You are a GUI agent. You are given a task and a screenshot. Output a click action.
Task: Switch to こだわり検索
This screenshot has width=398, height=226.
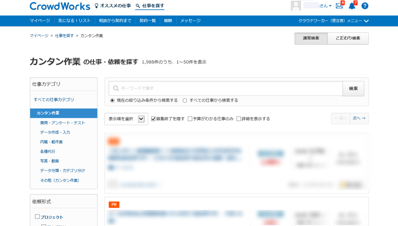[x=348, y=38]
